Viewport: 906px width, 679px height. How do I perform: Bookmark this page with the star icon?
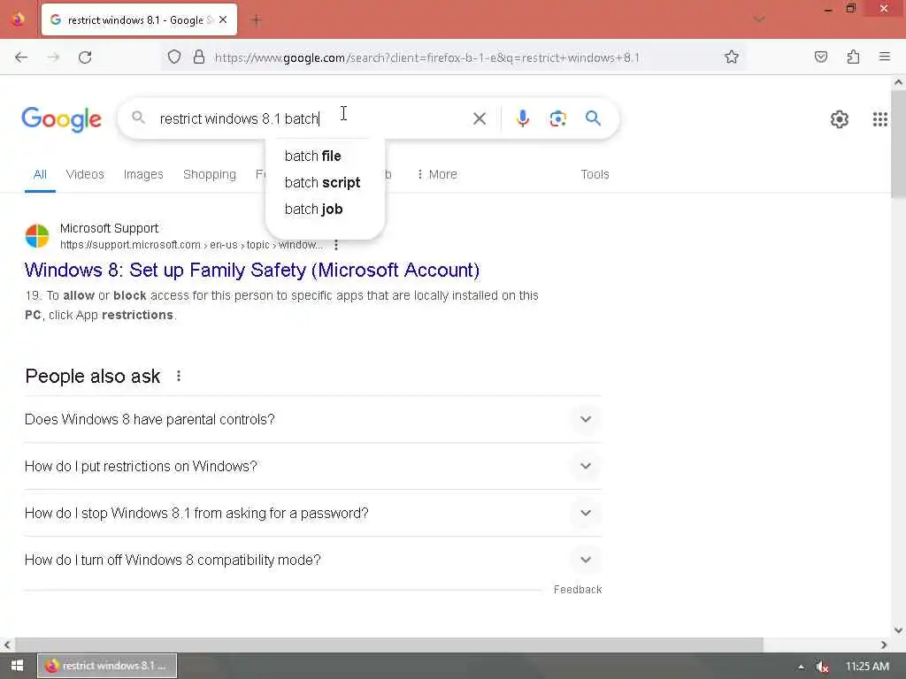tap(732, 57)
